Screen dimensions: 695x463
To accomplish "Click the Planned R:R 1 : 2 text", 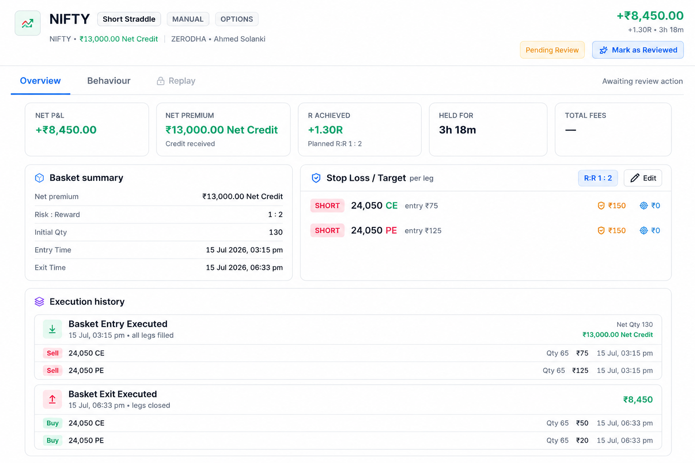I will click(x=335, y=144).
